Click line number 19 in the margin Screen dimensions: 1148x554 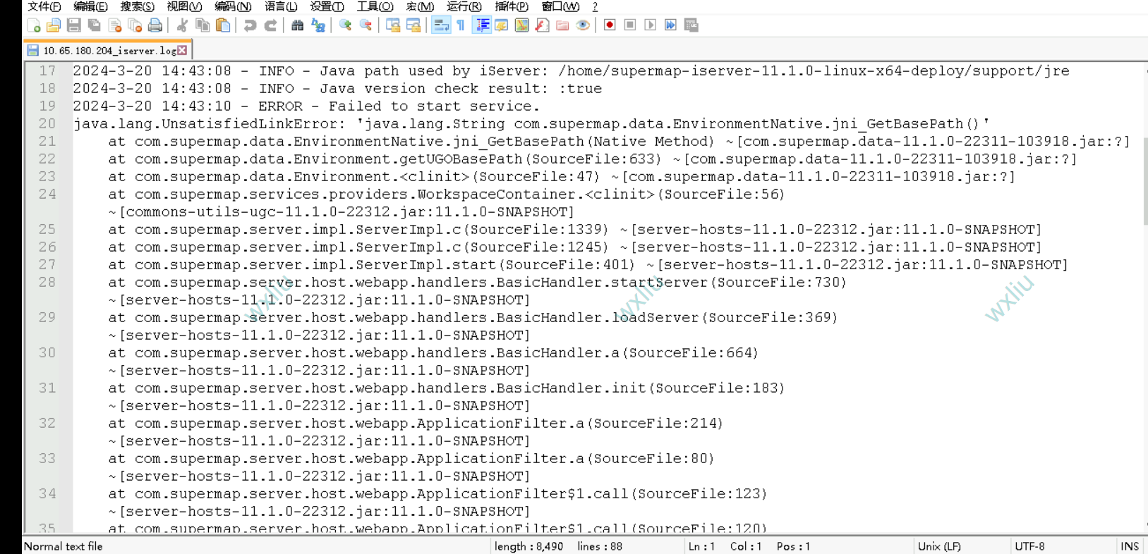pyautogui.click(x=47, y=106)
